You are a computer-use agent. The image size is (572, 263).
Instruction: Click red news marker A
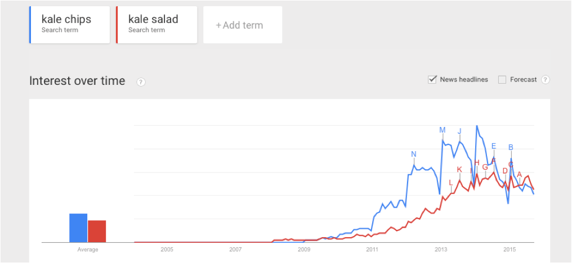pyautogui.click(x=519, y=174)
